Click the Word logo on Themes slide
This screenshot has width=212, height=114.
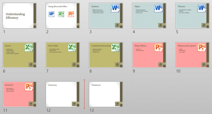[x=202, y=8]
